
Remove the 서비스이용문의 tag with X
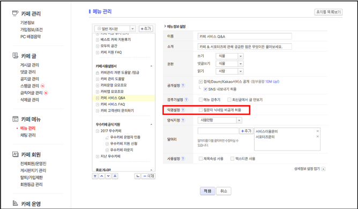(x=317, y=131)
